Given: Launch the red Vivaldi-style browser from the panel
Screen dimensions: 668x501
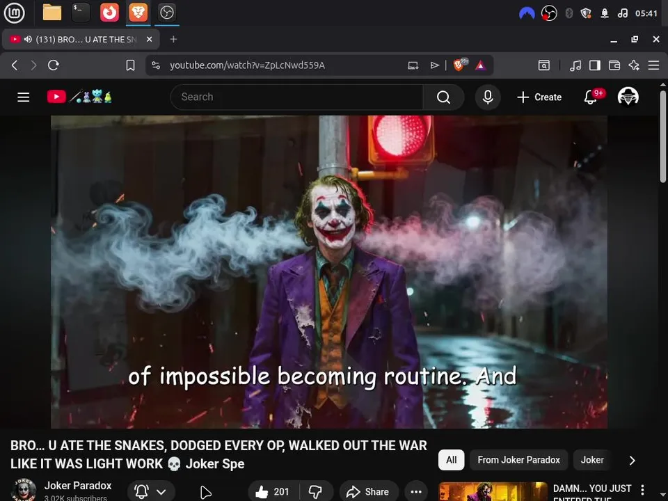Looking at the screenshot, I should pyautogui.click(x=109, y=13).
